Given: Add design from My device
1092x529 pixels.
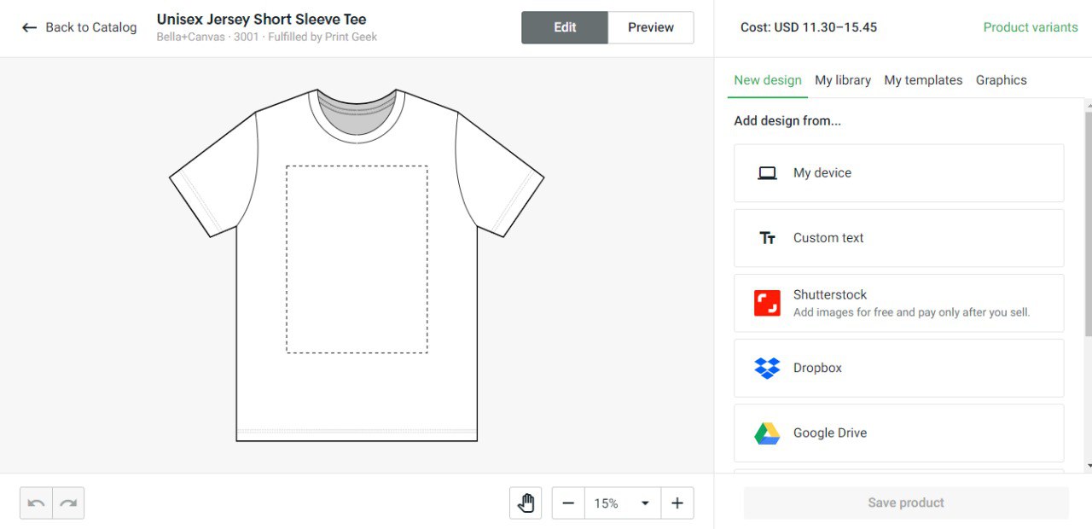Looking at the screenshot, I should (x=899, y=173).
